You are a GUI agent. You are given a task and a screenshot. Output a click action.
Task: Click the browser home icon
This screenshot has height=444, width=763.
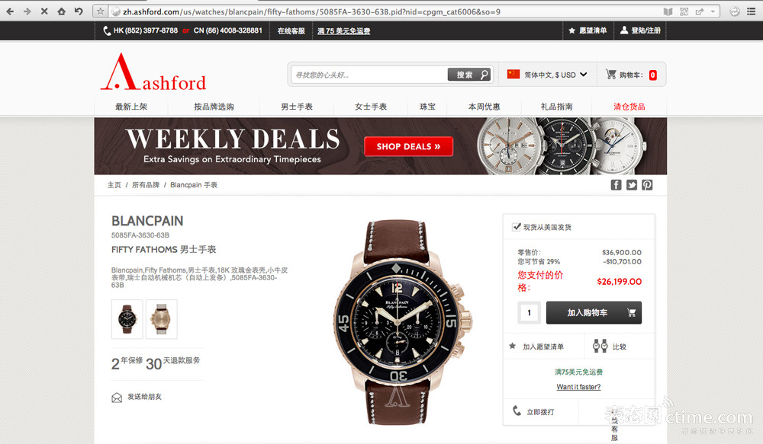61,11
